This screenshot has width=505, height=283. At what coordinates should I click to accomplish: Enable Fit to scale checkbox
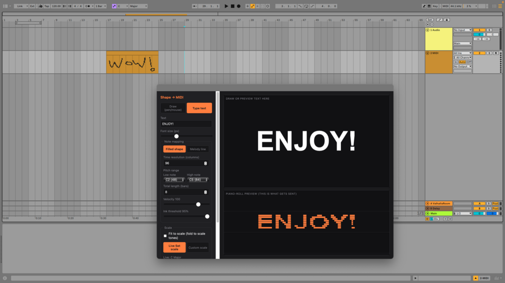point(165,236)
